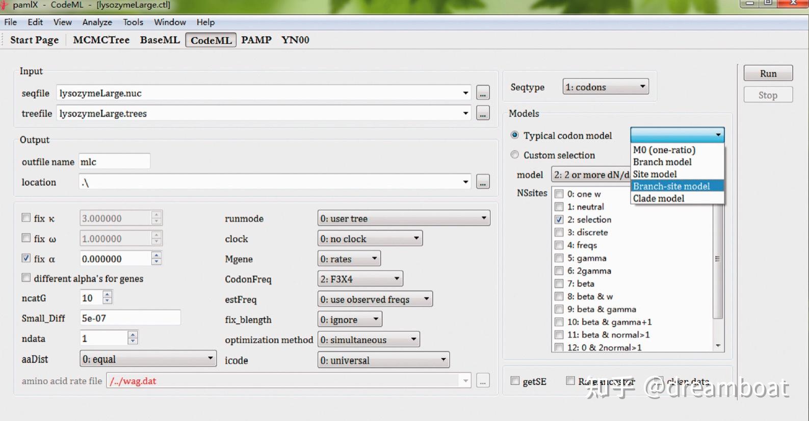The width and height of the screenshot is (809, 421).
Task: Close the Typical codon model dropdown
Action: 677,135
